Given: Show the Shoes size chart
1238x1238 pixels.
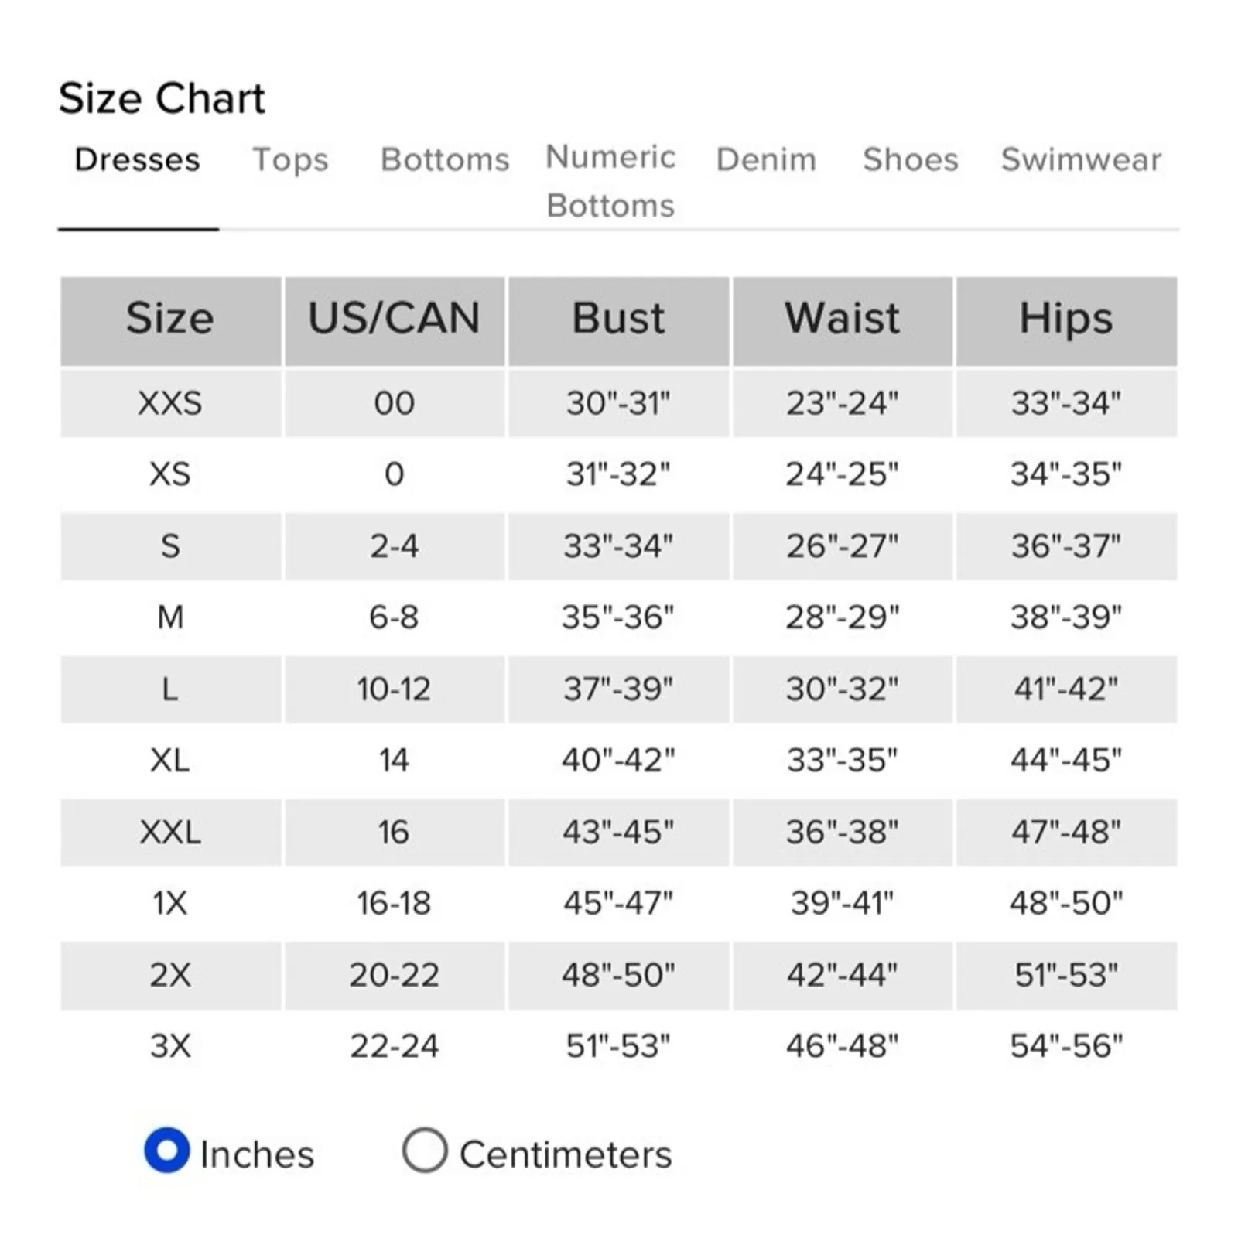Looking at the screenshot, I should coord(910,160).
